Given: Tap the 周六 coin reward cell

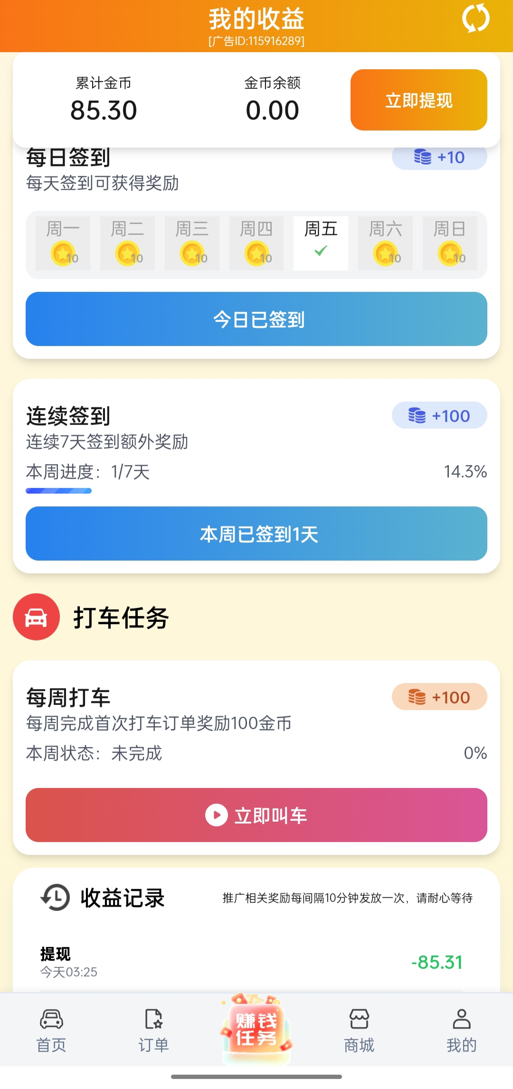Looking at the screenshot, I should tap(385, 244).
